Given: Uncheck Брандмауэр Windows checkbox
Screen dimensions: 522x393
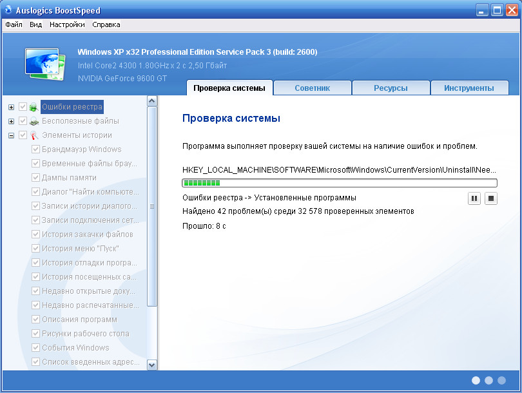Looking at the screenshot, I should tap(35, 149).
